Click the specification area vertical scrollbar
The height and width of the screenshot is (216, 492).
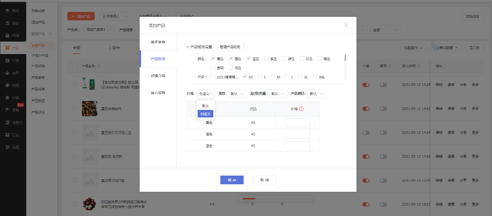(345, 58)
